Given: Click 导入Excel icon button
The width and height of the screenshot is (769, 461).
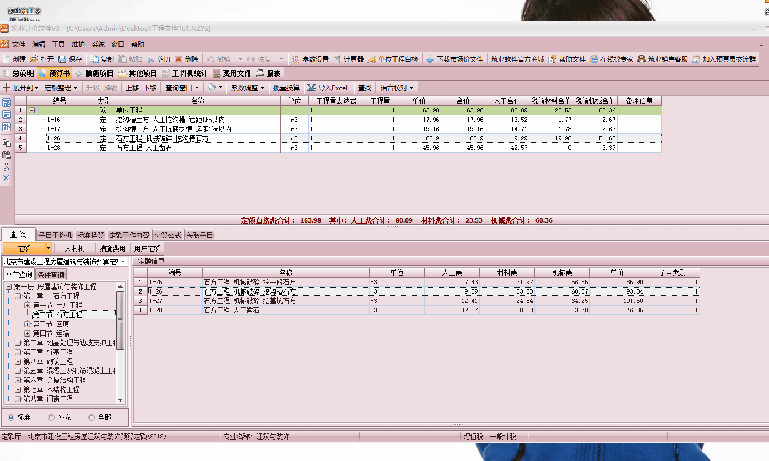Looking at the screenshot, I should [312, 88].
